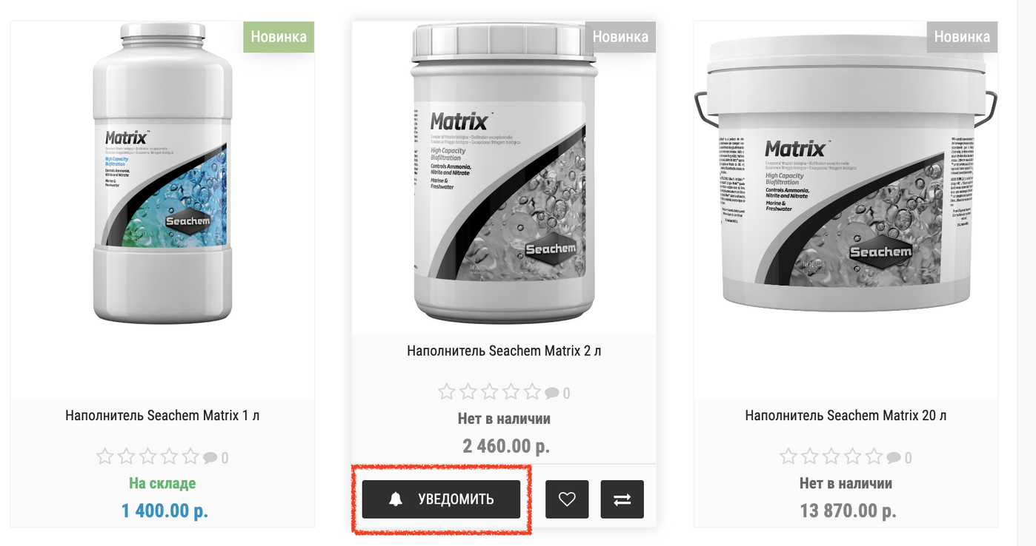Rate Matrix 20 л with third star
Viewport: 1036px width, 546px height.
pos(831,457)
